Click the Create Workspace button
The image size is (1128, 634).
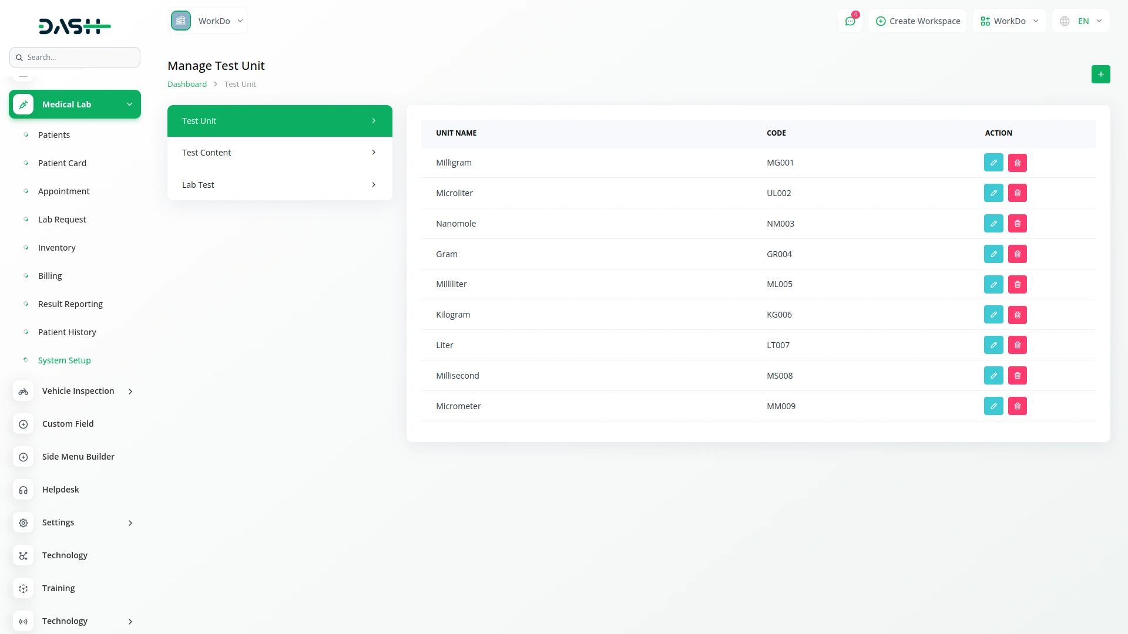click(x=918, y=21)
